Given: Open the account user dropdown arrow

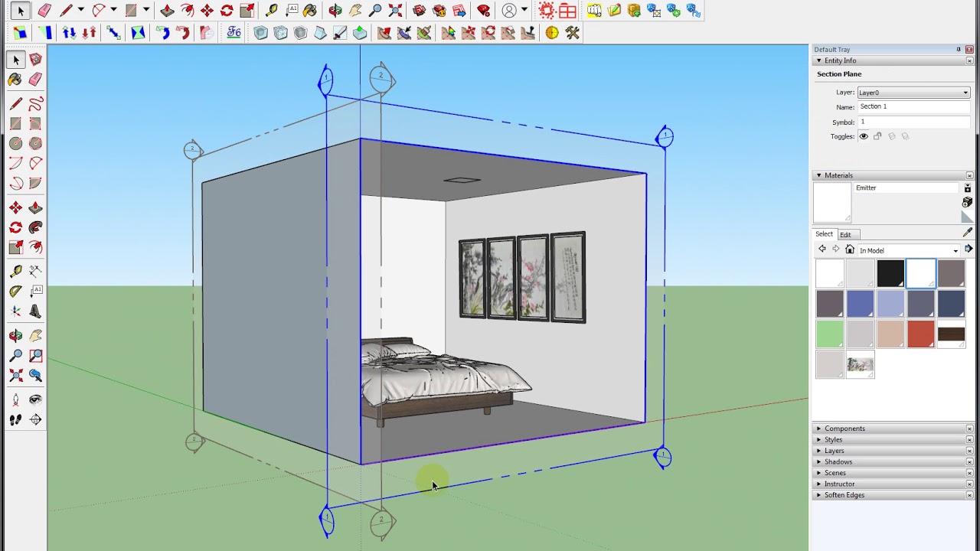Looking at the screenshot, I should coord(525,11).
